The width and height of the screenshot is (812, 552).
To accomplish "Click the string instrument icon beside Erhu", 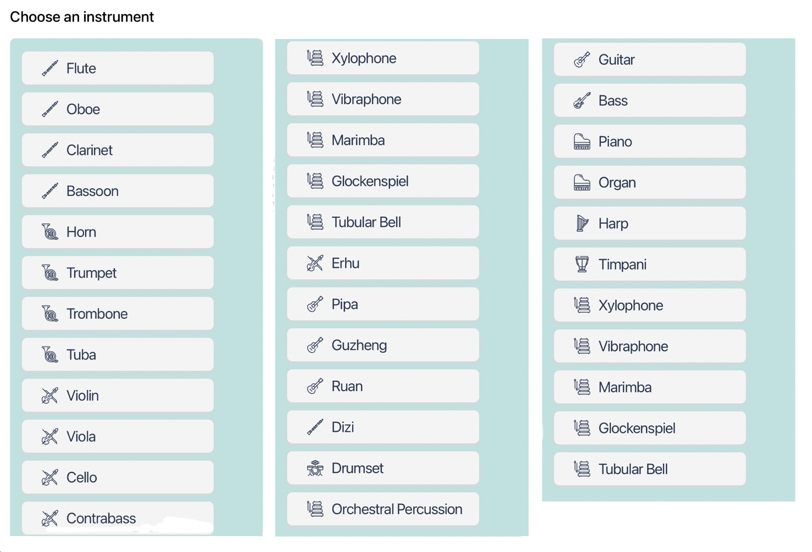I will tap(315, 263).
